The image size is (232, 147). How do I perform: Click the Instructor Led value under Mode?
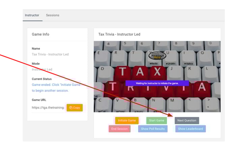click(42, 70)
